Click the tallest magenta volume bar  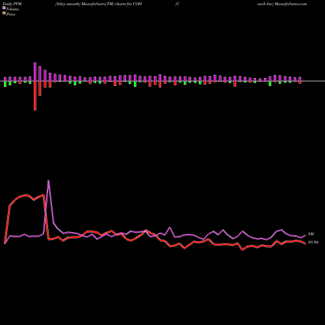tap(35, 71)
